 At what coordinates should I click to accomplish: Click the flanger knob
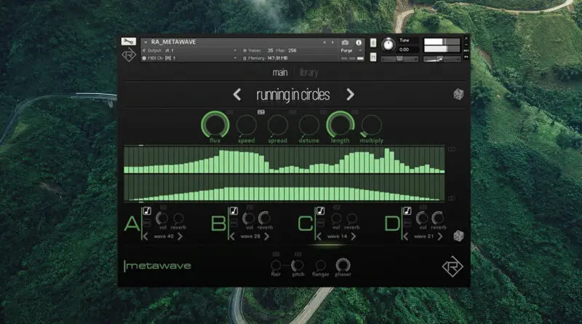click(x=321, y=265)
